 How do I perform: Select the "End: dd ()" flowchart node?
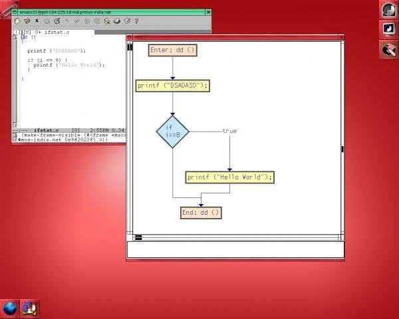(x=200, y=213)
